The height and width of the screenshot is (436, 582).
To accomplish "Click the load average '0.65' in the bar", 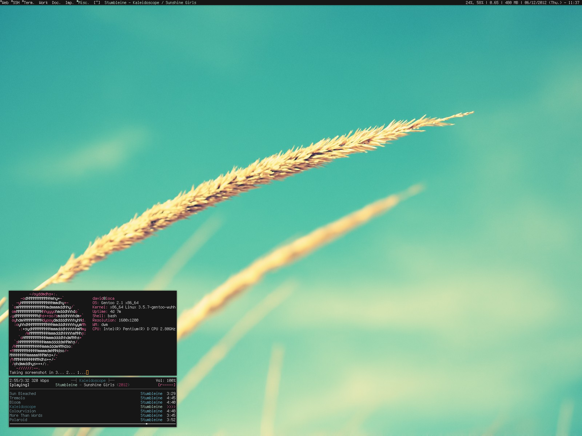I will [494, 3].
